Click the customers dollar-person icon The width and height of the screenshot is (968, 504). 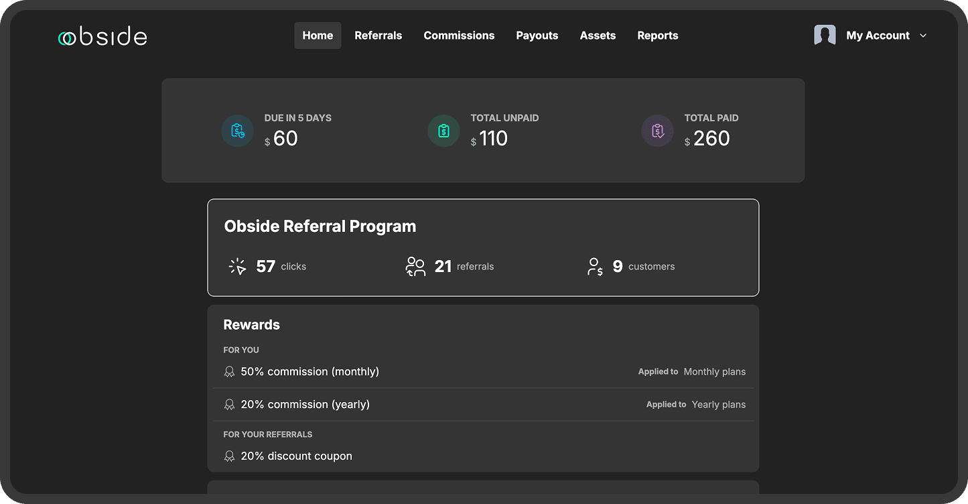coord(595,266)
